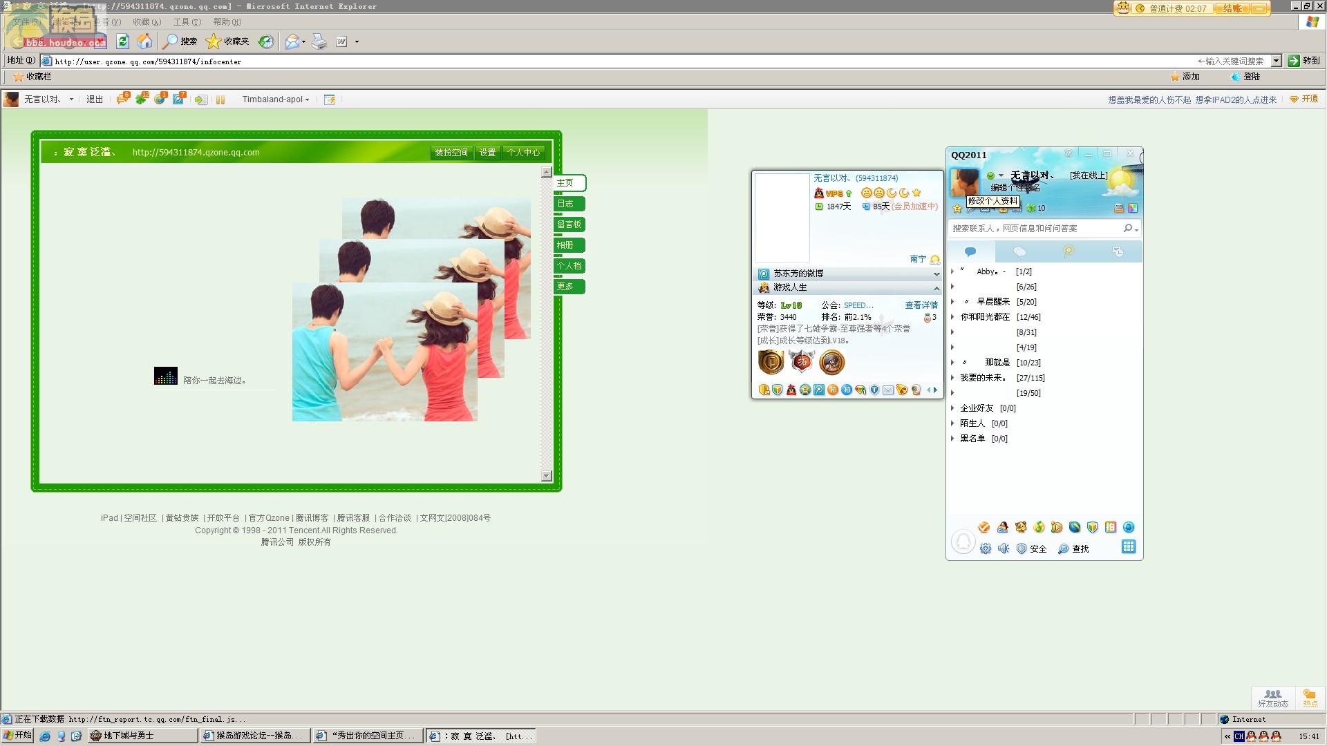Click QQ search contacts field

pos(1035,229)
